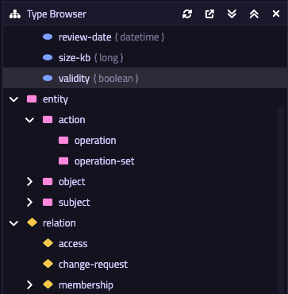Viewport: 288px width, 294px height.
Task: Click the pink icon beside action
Action: click(x=48, y=120)
